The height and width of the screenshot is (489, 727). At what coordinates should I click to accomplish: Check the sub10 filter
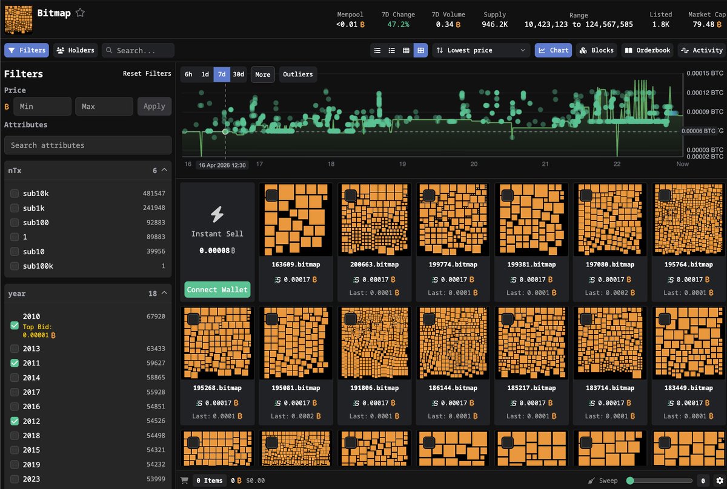tap(15, 252)
